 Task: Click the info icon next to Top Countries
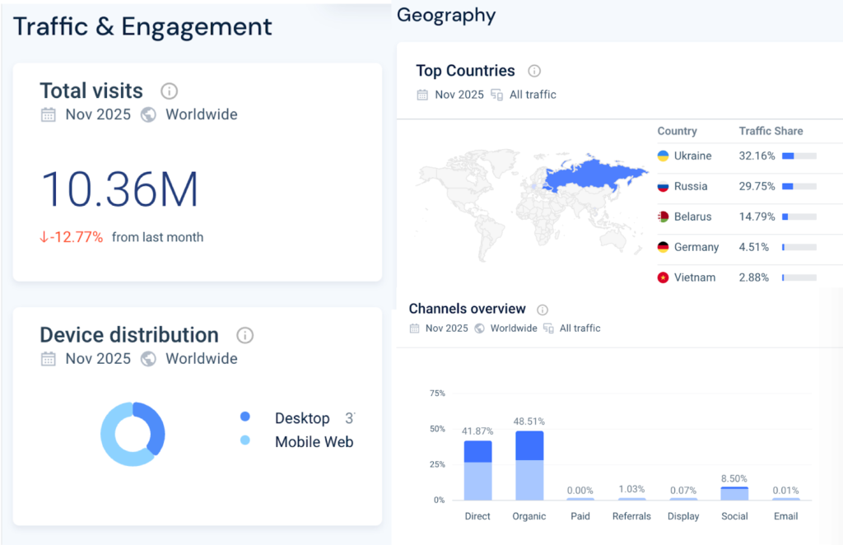pyautogui.click(x=534, y=71)
